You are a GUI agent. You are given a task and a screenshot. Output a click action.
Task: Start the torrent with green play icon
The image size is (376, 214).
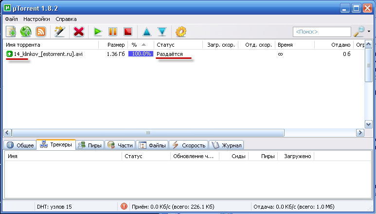coord(98,32)
